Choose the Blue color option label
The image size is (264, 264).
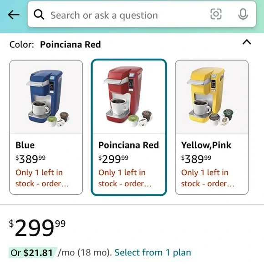pos(25,145)
